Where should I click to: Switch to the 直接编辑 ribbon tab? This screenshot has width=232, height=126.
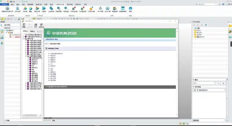[30, 5]
